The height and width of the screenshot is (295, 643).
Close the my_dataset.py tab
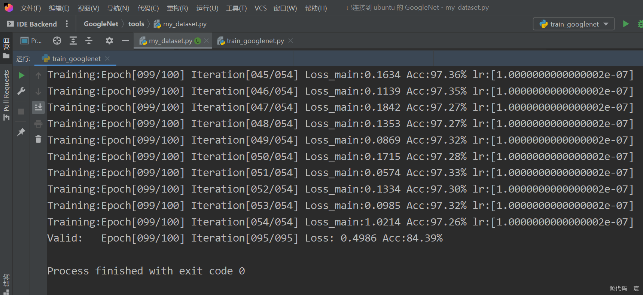[x=206, y=41]
